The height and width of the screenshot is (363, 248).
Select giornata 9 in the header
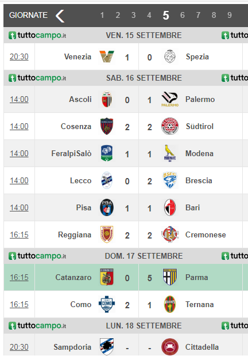coord(230,16)
